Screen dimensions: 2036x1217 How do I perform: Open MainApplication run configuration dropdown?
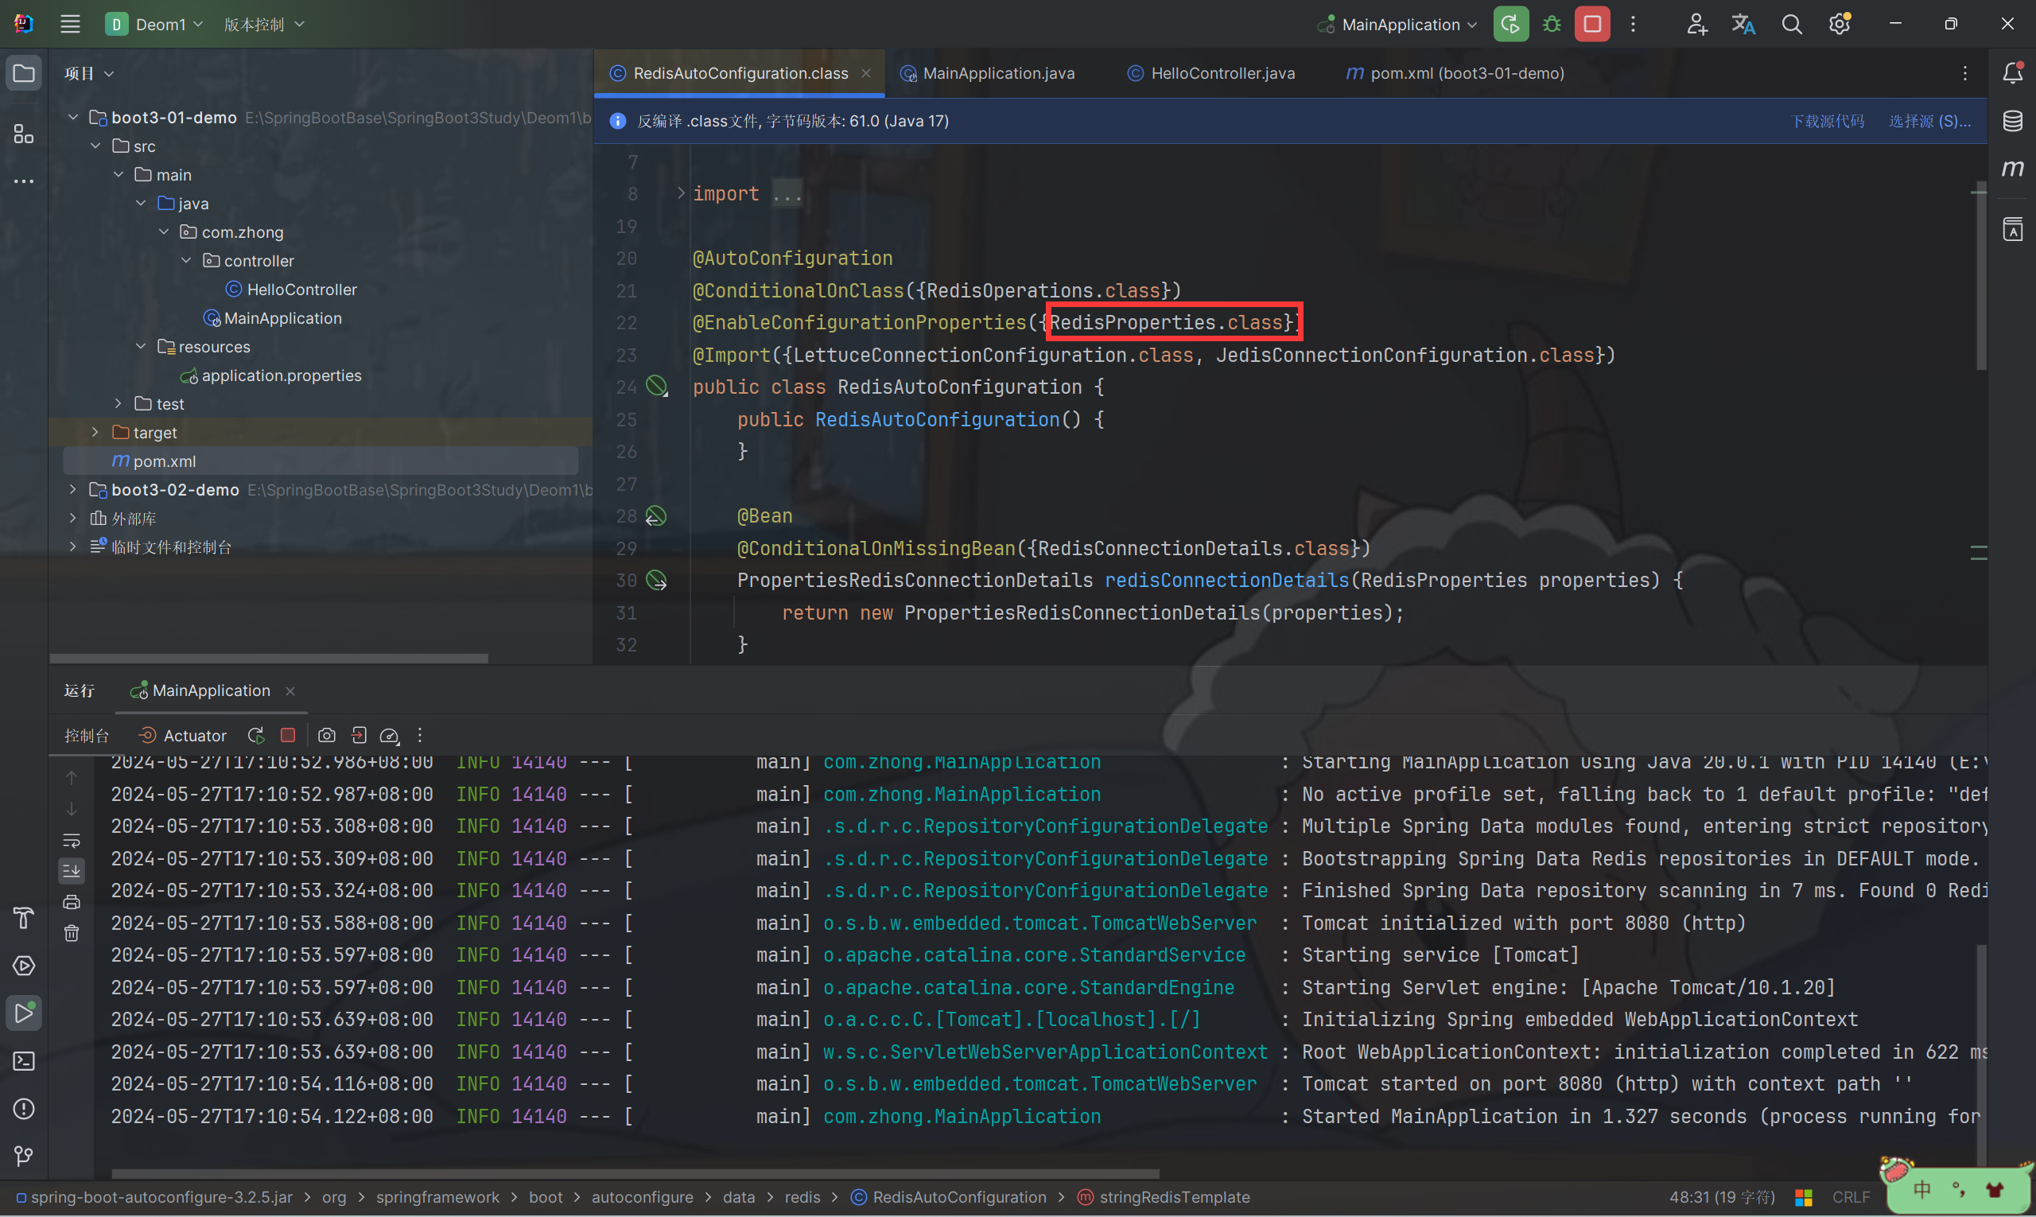[x=1397, y=24]
